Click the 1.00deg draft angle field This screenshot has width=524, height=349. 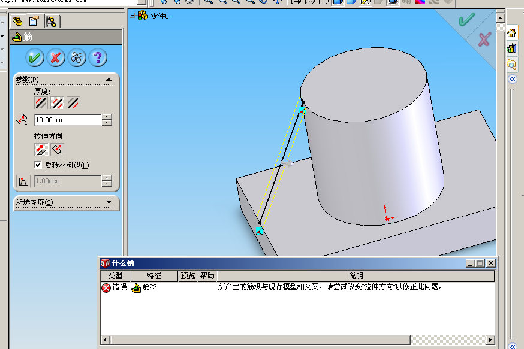(68, 181)
